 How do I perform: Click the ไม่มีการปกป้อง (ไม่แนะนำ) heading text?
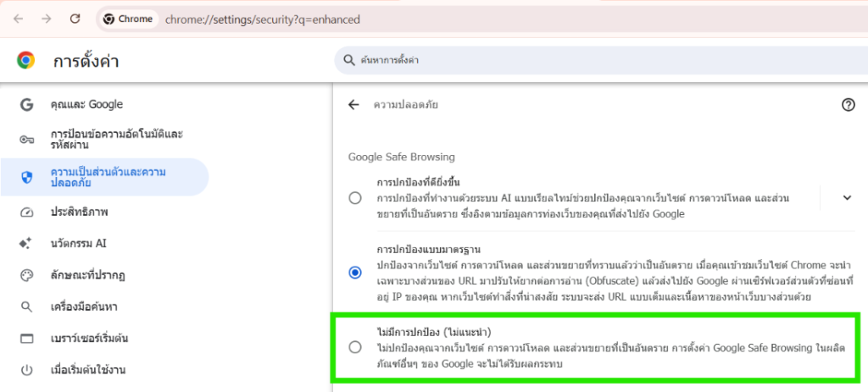tap(435, 332)
